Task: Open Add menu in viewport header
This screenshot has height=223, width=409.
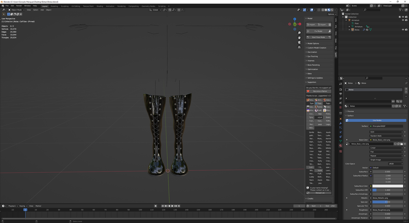Action: (x=42, y=10)
